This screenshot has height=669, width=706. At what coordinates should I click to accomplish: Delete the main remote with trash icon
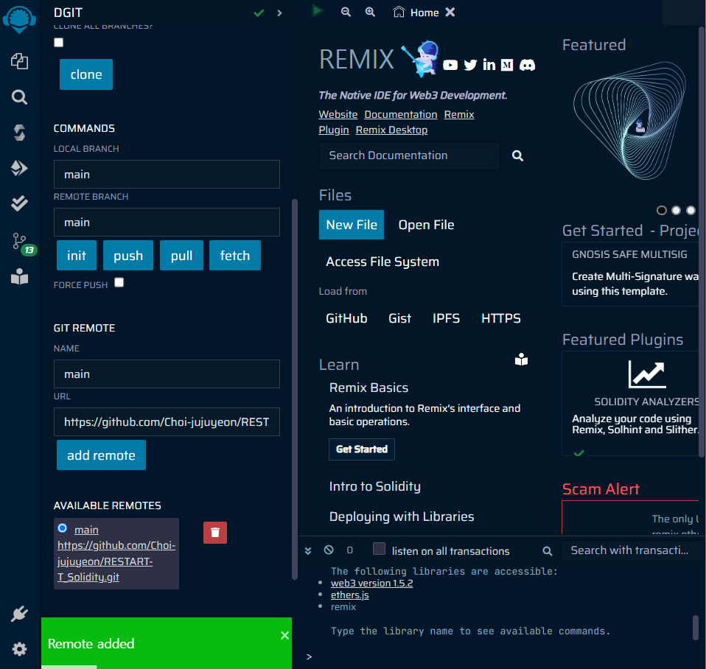[x=215, y=533]
